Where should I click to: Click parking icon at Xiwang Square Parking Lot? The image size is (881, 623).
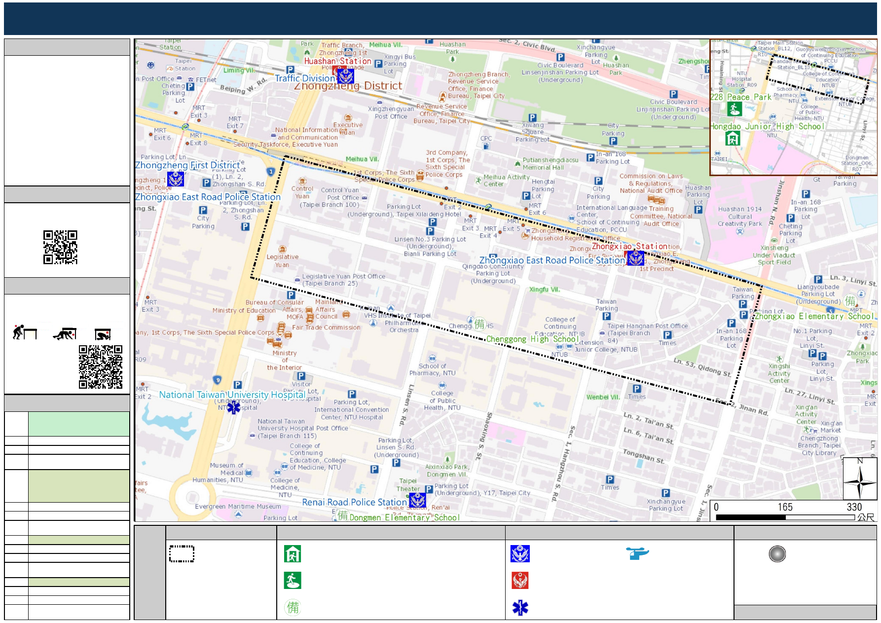(x=532, y=118)
